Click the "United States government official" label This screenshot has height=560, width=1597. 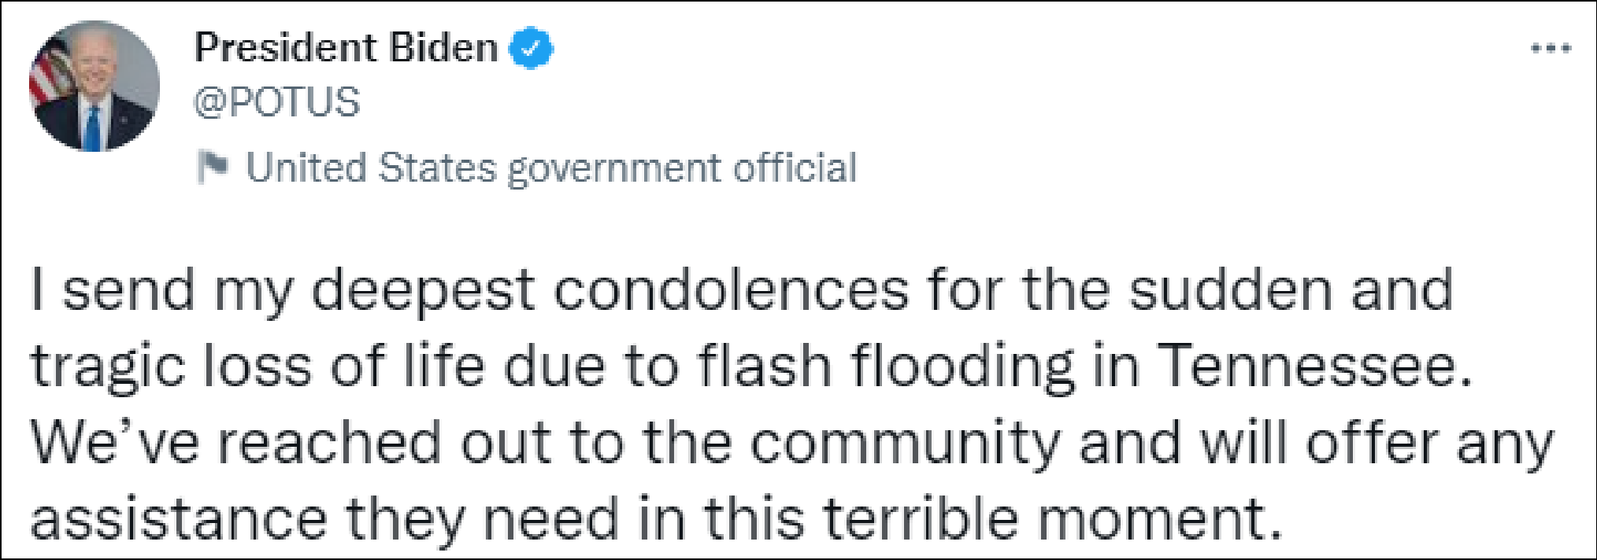click(x=551, y=168)
